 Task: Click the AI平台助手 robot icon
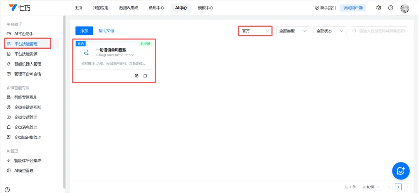[x=9, y=34]
